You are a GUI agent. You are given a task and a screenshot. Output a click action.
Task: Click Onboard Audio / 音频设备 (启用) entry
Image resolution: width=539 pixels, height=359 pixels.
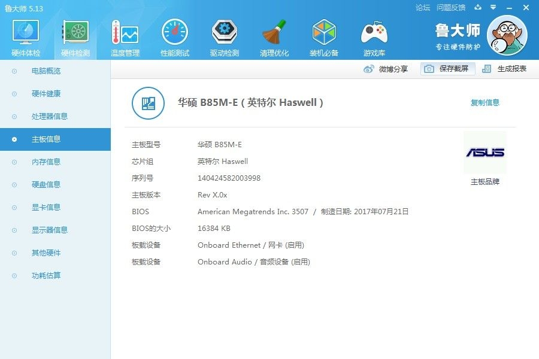(254, 262)
